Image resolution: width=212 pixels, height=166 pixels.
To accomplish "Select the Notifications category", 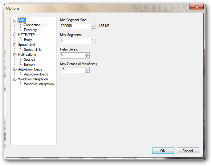I will [27, 55].
